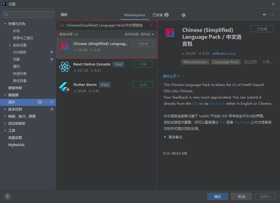Close the settings dialog window
This screenshot has height=203, width=280.
tap(273, 4)
